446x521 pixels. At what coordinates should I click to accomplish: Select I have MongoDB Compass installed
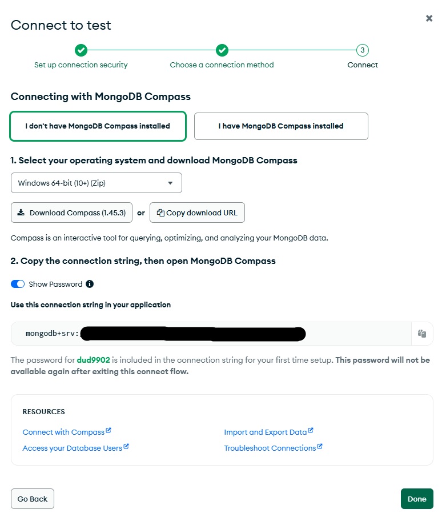point(281,126)
